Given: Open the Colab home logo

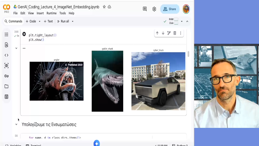Looking at the screenshot, I should tap(7, 7).
